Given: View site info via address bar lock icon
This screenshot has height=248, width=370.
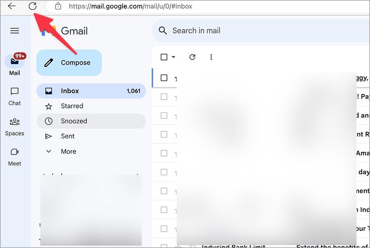Looking at the screenshot, I should coord(58,6).
